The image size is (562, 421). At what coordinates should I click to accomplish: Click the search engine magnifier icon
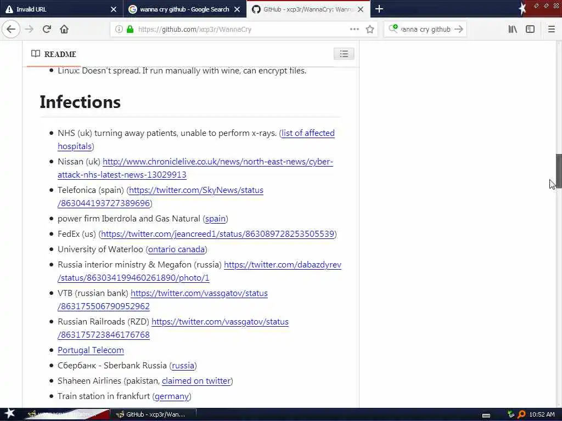pyautogui.click(x=393, y=29)
